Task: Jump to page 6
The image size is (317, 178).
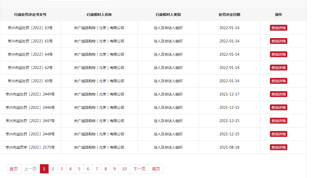Action: click(x=88, y=169)
